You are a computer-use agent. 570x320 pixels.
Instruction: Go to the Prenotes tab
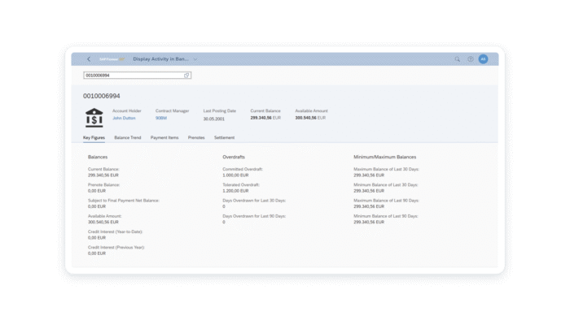point(196,138)
